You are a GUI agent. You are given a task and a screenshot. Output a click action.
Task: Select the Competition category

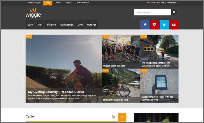tap(67, 25)
